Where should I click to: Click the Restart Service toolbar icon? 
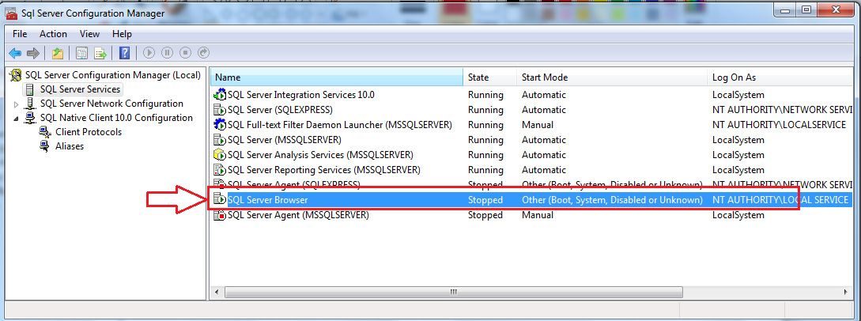pos(203,53)
